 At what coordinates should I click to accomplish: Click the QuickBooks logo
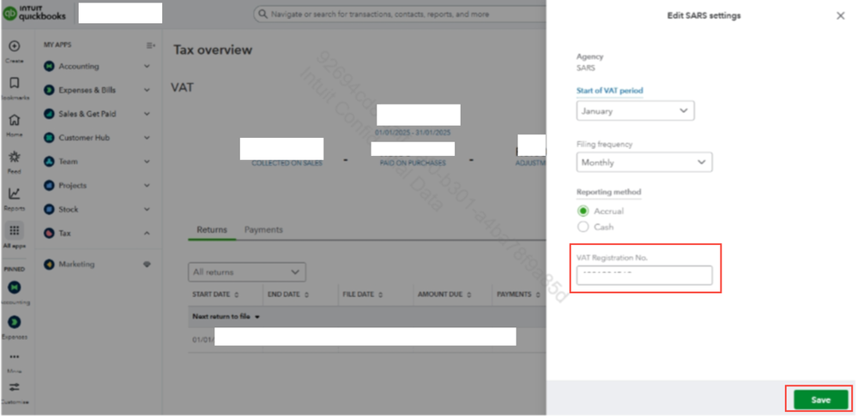point(34,13)
